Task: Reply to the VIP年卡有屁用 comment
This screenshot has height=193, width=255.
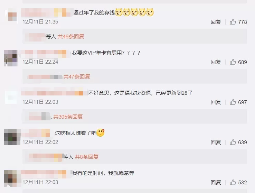Action: [x=216, y=62]
